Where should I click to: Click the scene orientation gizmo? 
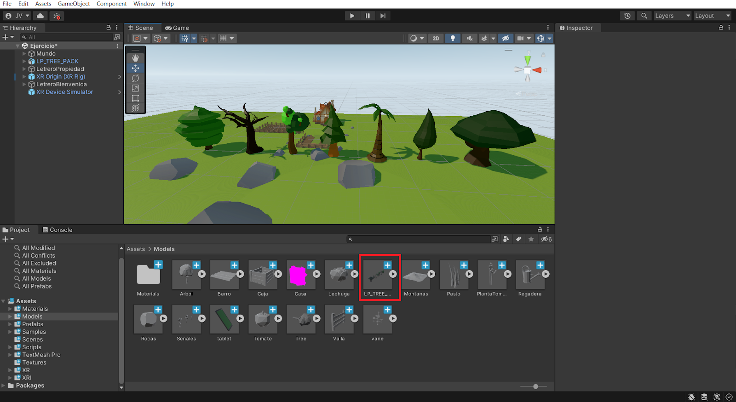[528, 70]
